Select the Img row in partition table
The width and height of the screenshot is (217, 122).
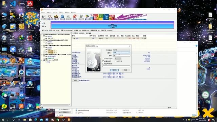109,38
